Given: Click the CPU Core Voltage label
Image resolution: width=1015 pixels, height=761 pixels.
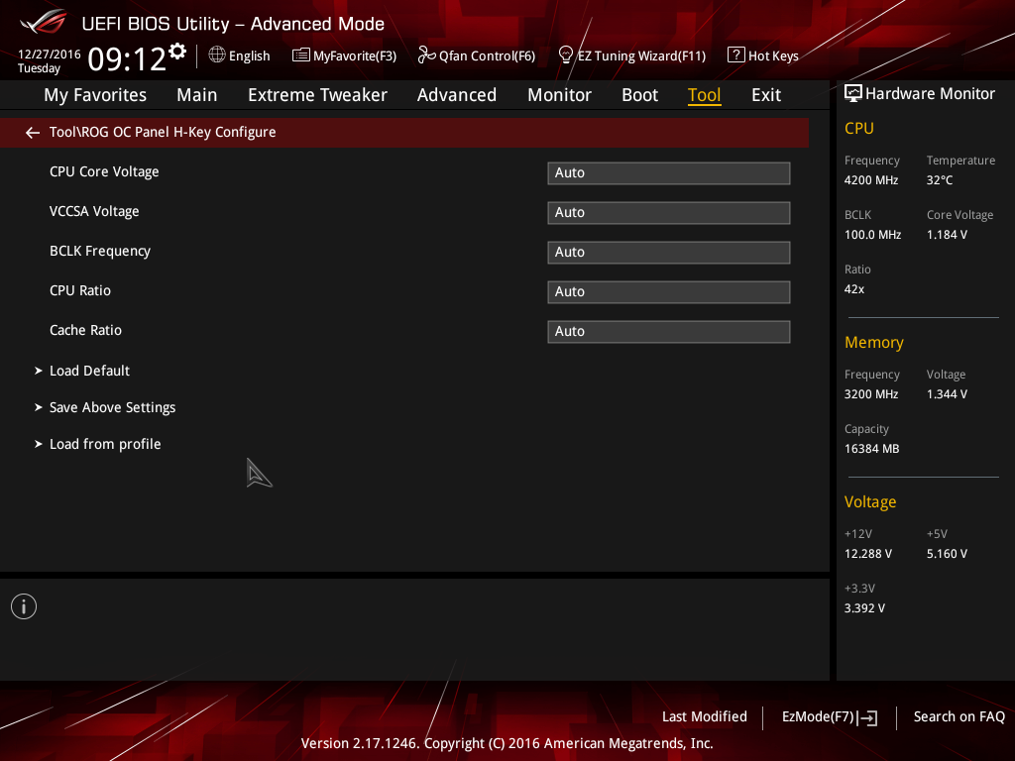Looking at the screenshot, I should click(x=104, y=172).
